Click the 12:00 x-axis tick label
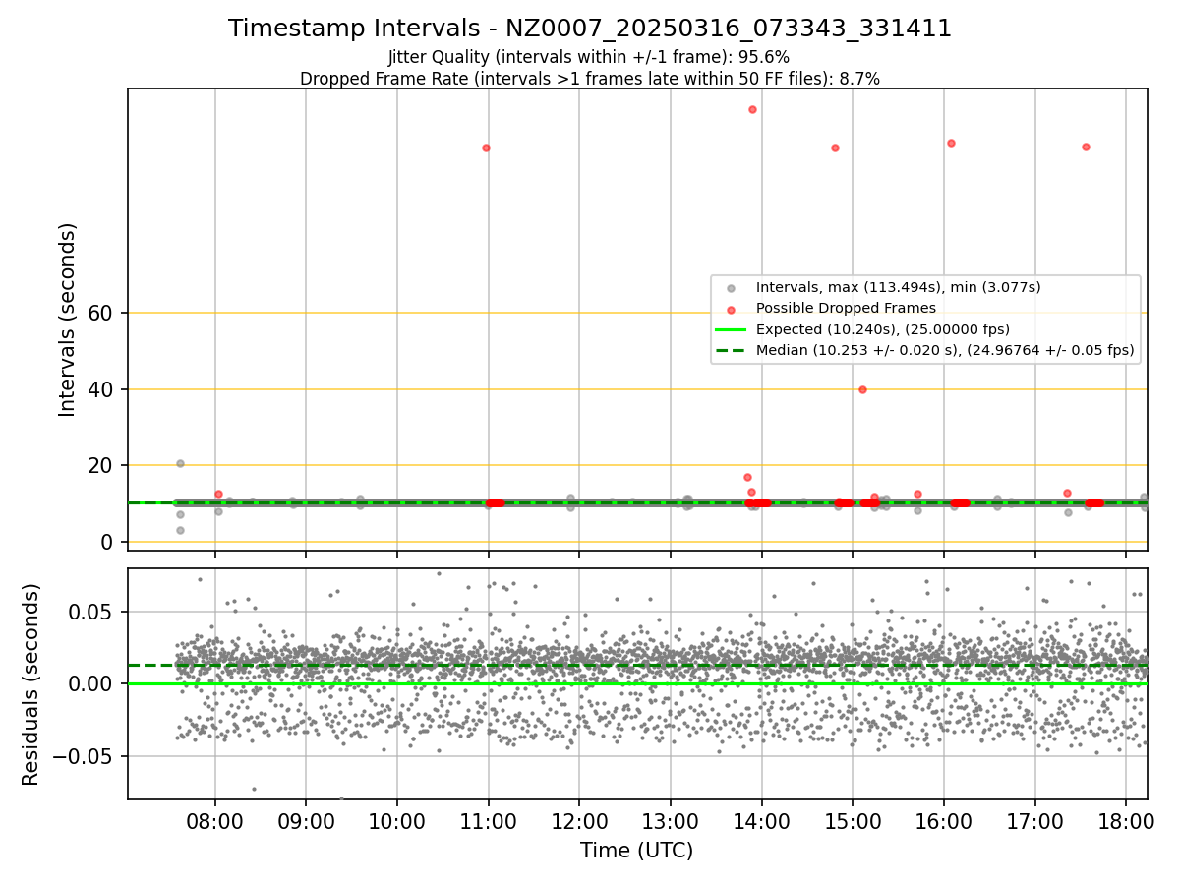 579,822
